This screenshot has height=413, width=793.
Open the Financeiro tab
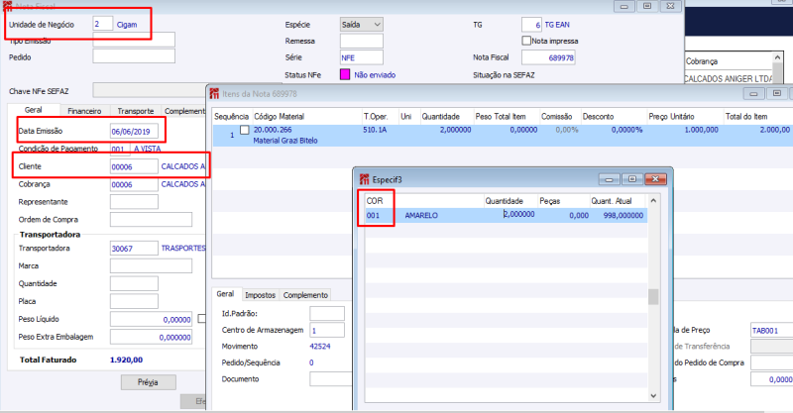[84, 111]
